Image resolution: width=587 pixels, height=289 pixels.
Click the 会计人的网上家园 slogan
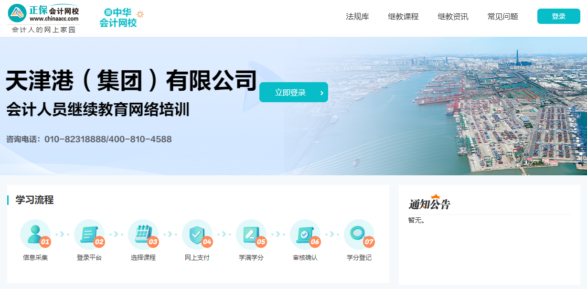click(x=43, y=30)
